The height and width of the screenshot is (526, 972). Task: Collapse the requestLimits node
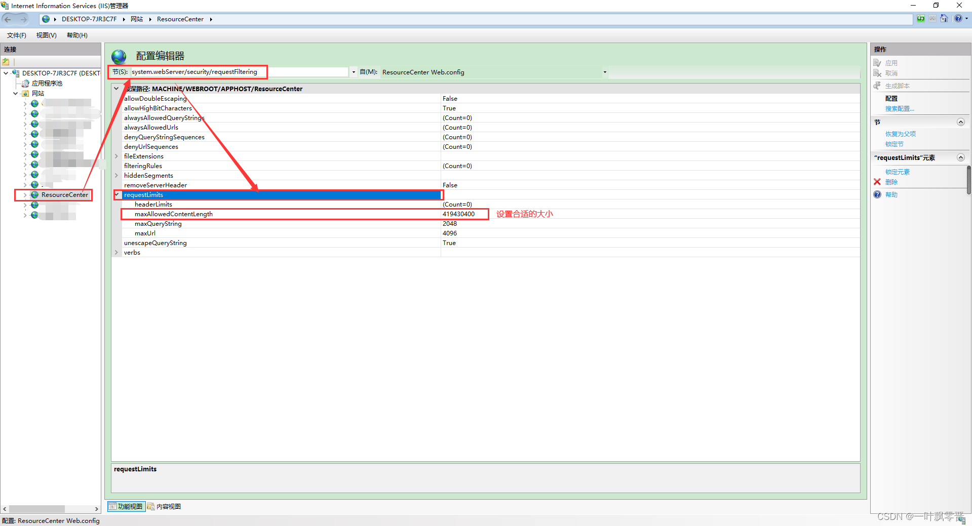[x=117, y=195]
